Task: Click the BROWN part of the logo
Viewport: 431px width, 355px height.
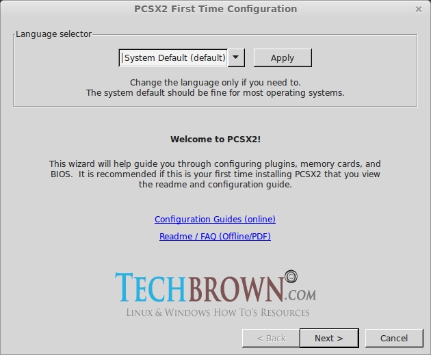Action: click(235, 288)
